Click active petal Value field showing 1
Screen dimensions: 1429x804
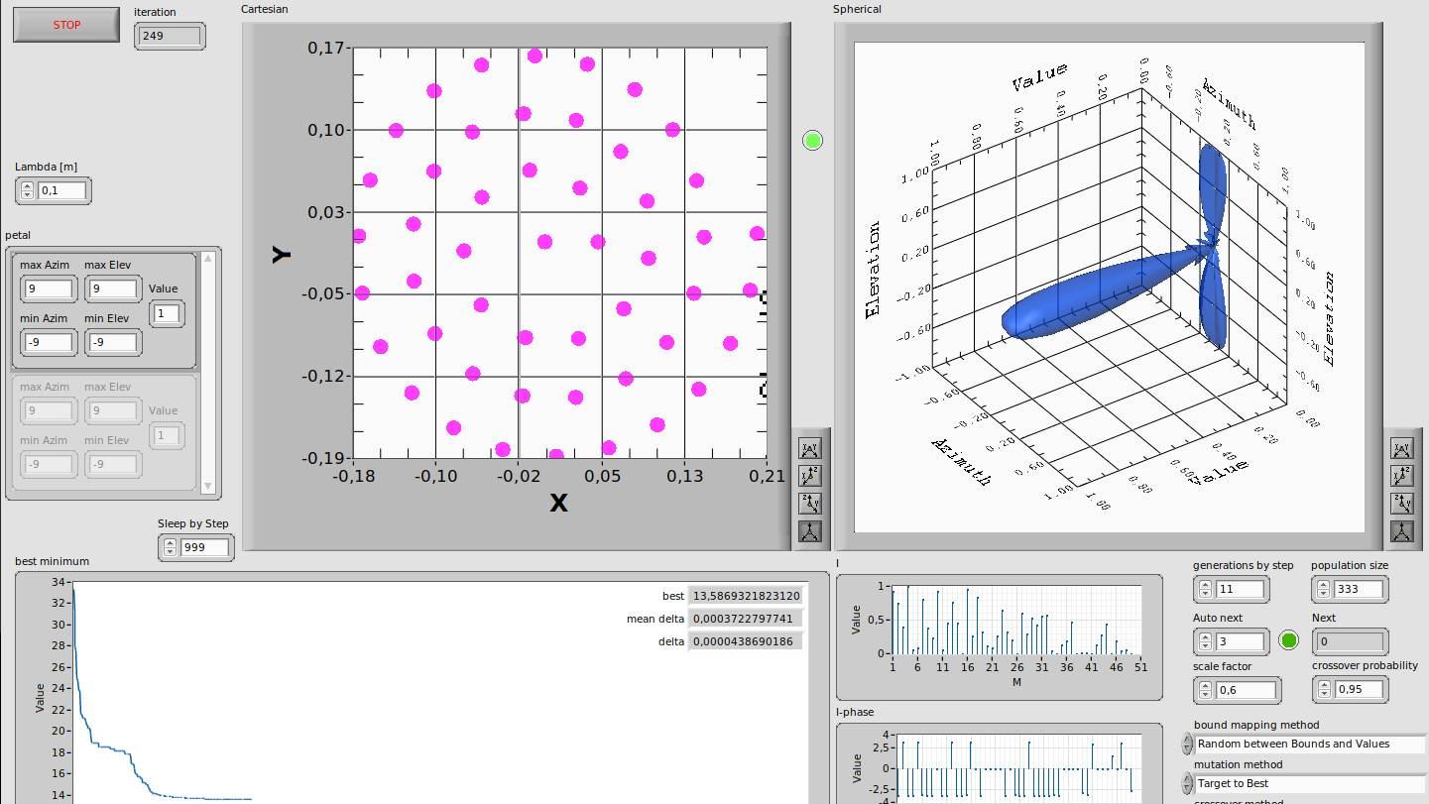pos(167,313)
